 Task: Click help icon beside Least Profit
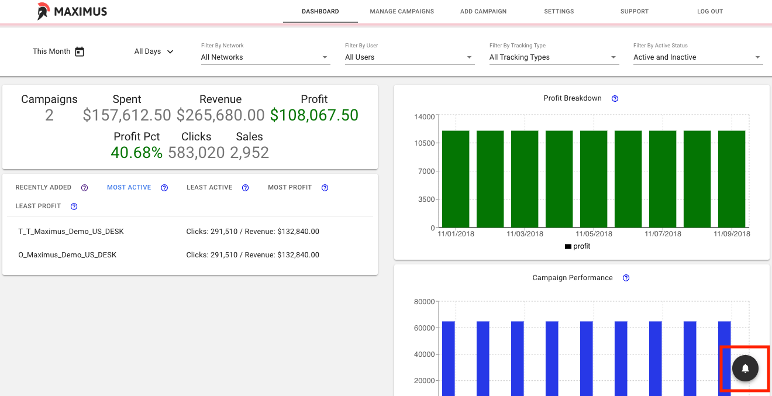pyautogui.click(x=74, y=206)
